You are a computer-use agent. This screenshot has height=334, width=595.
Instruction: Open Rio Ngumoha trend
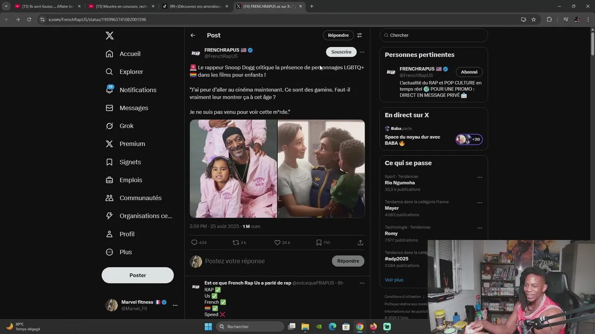tap(400, 183)
